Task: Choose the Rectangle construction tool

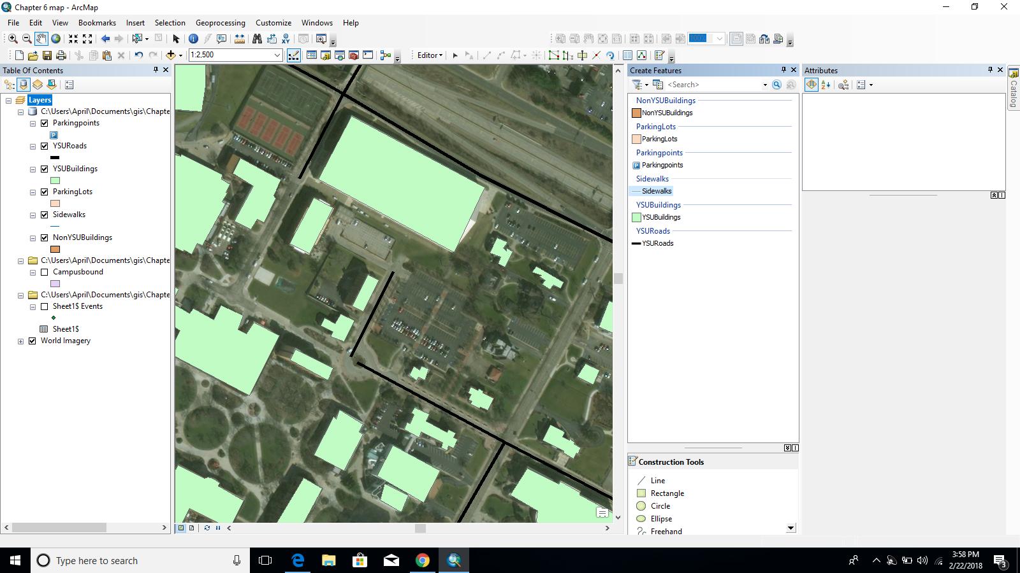Action: pyautogui.click(x=660, y=493)
